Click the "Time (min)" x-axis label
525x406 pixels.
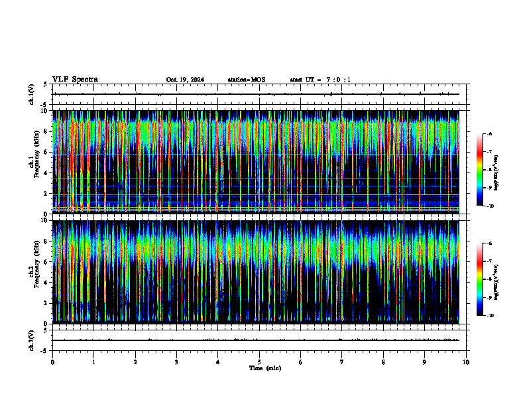coord(265,368)
